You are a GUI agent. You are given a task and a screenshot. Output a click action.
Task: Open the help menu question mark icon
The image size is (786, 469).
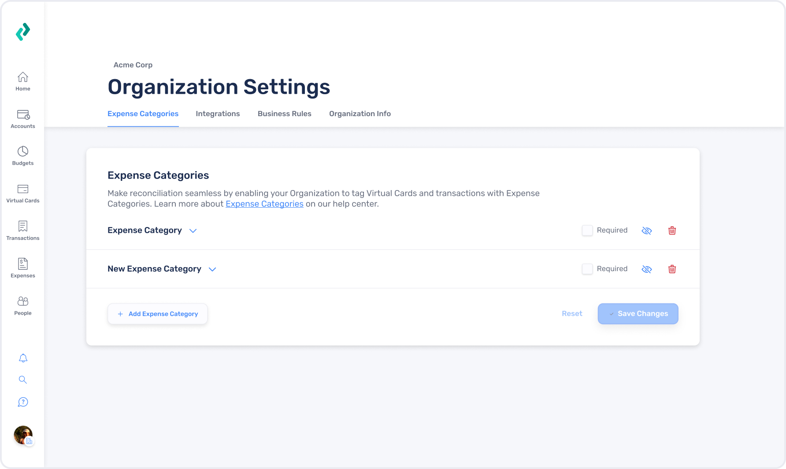tap(22, 402)
